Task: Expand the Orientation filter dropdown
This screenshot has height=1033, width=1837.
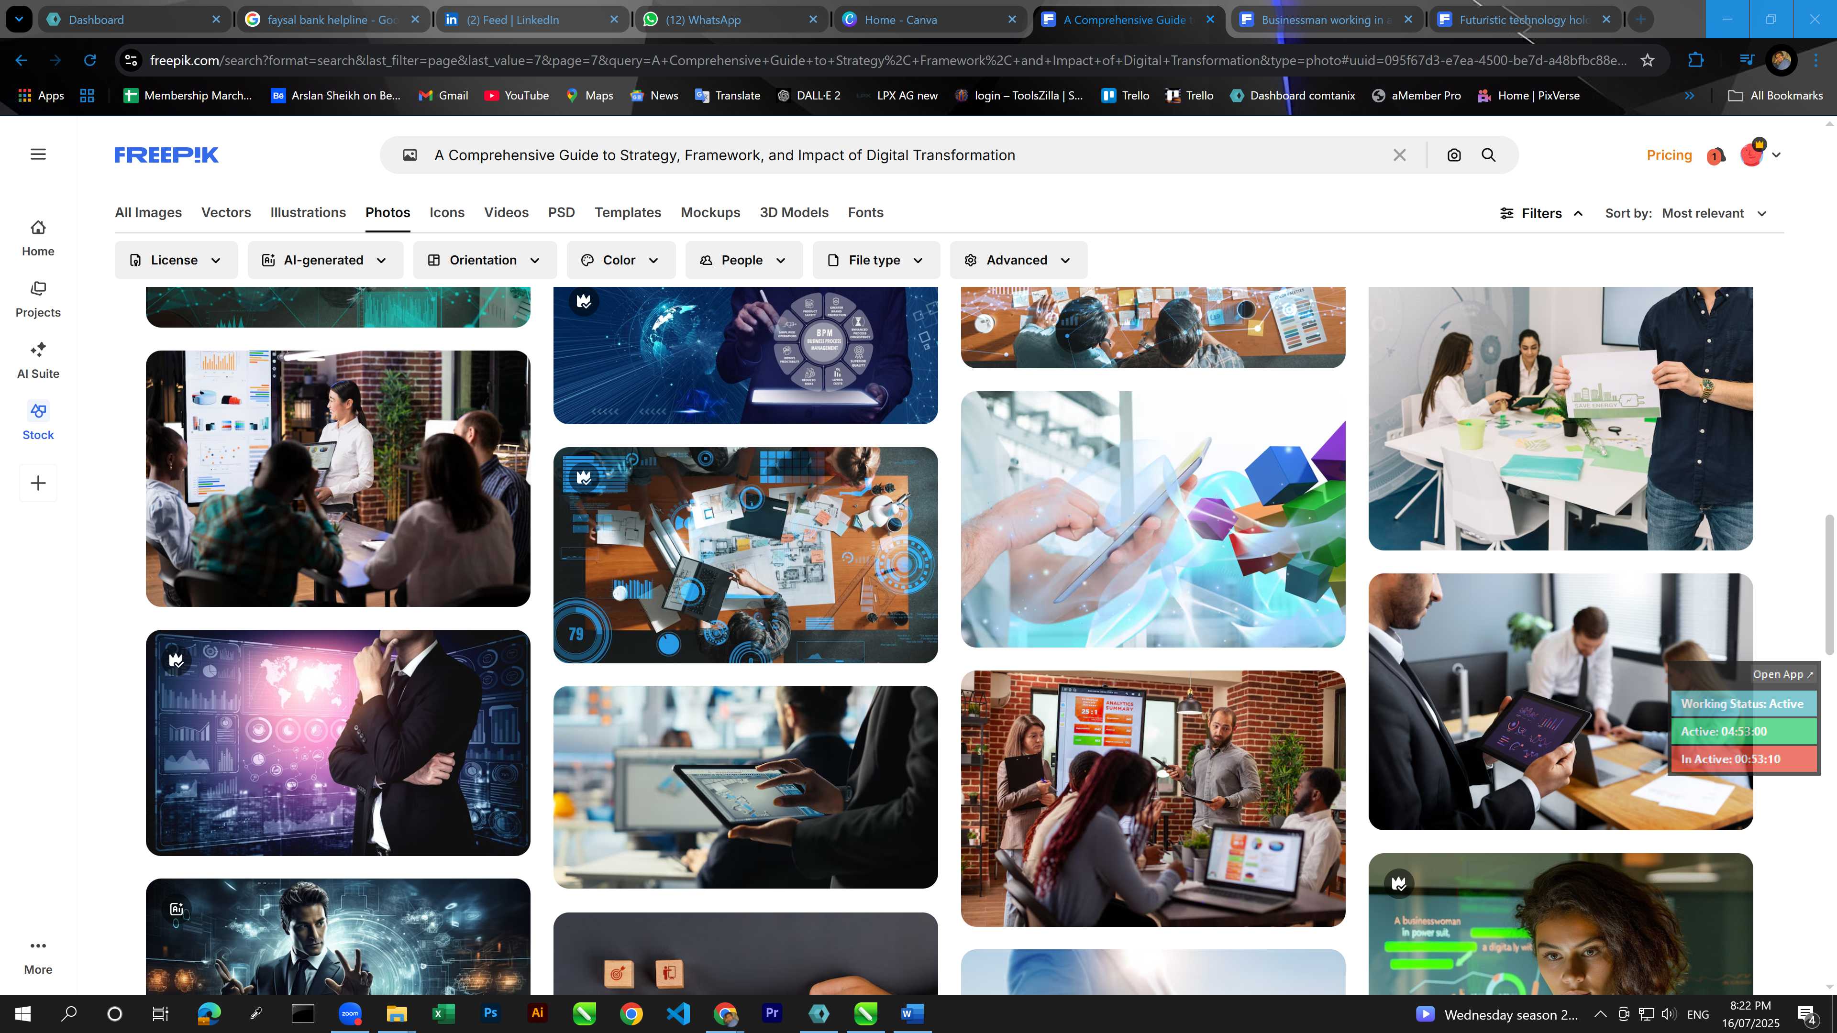Action: point(485,260)
